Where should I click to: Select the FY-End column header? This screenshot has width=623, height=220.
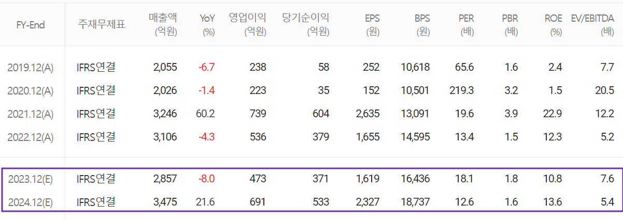point(30,25)
